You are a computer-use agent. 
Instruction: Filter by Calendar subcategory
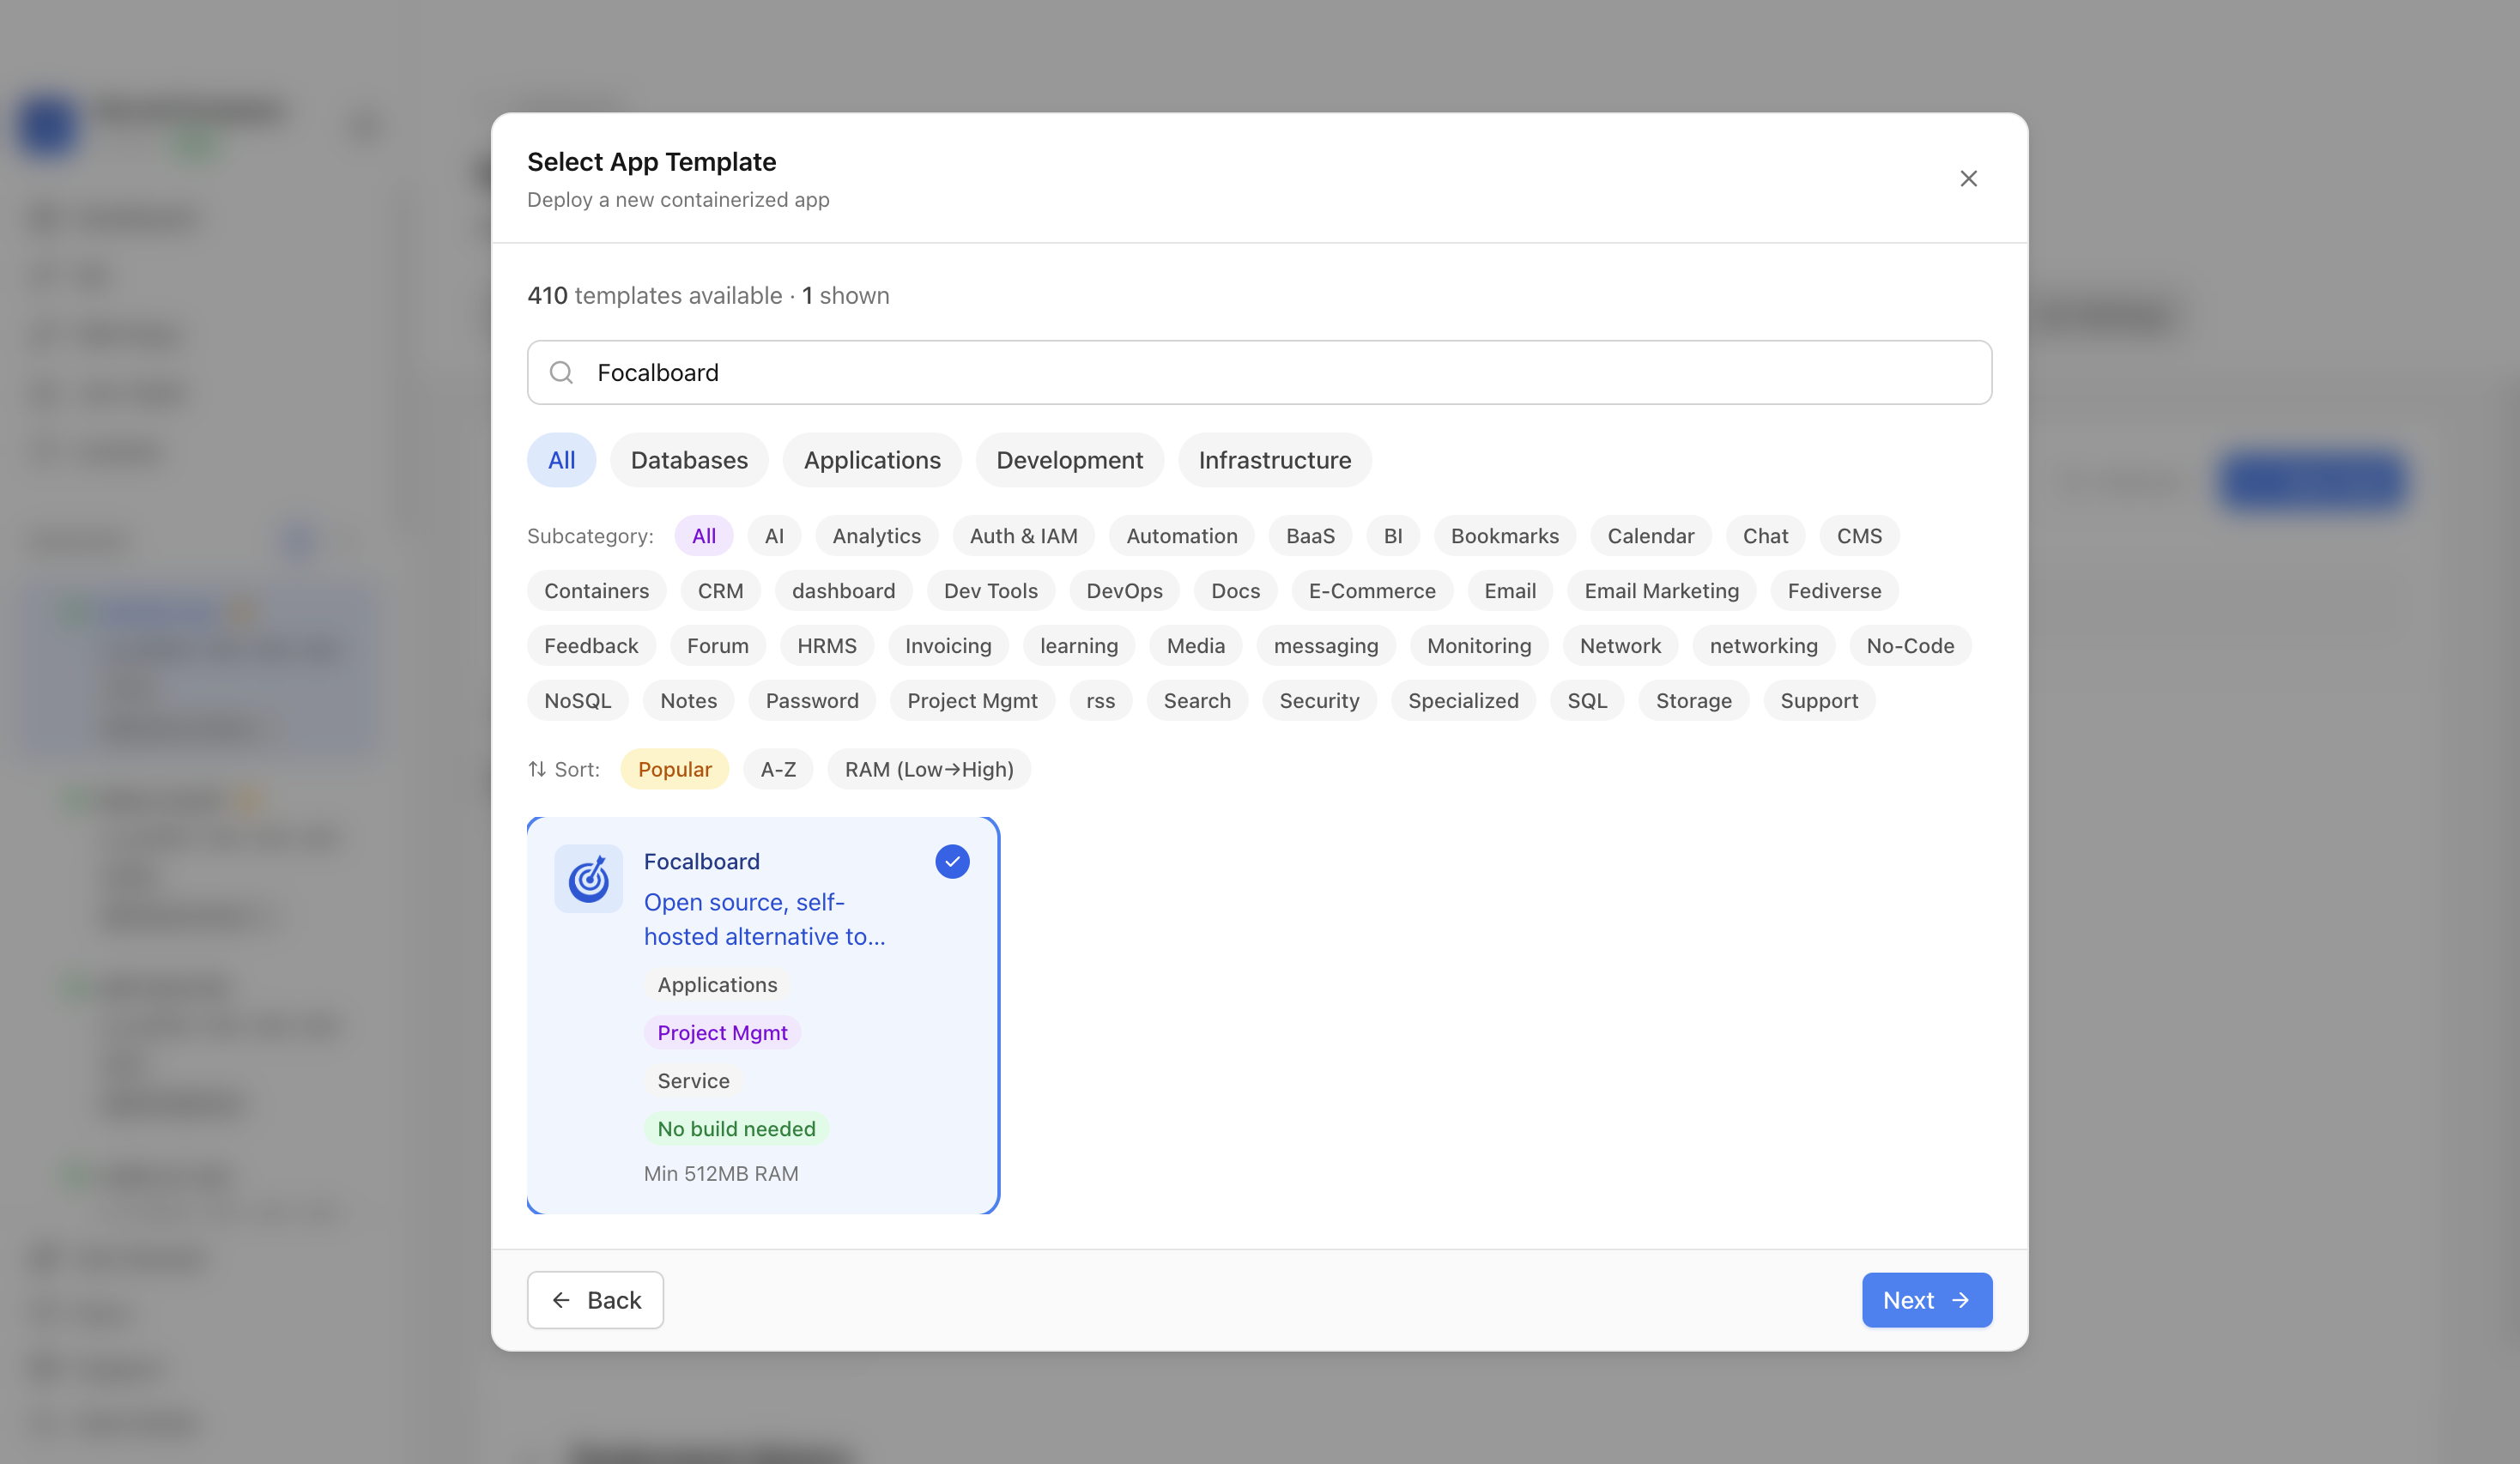1650,536
